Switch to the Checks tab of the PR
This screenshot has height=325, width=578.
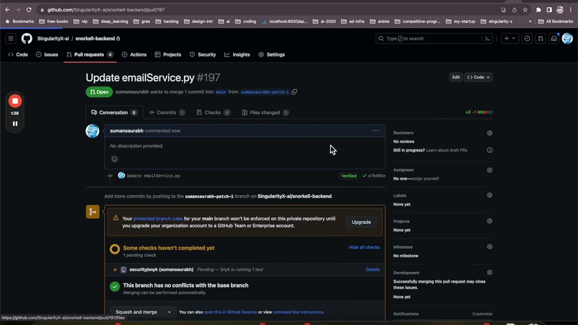click(x=213, y=112)
